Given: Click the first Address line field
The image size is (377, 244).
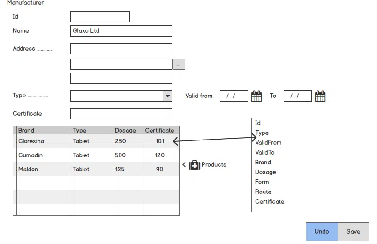Looking at the screenshot, I should tap(121, 49).
